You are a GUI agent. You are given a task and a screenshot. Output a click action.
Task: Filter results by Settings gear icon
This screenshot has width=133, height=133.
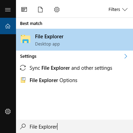coord(57,10)
